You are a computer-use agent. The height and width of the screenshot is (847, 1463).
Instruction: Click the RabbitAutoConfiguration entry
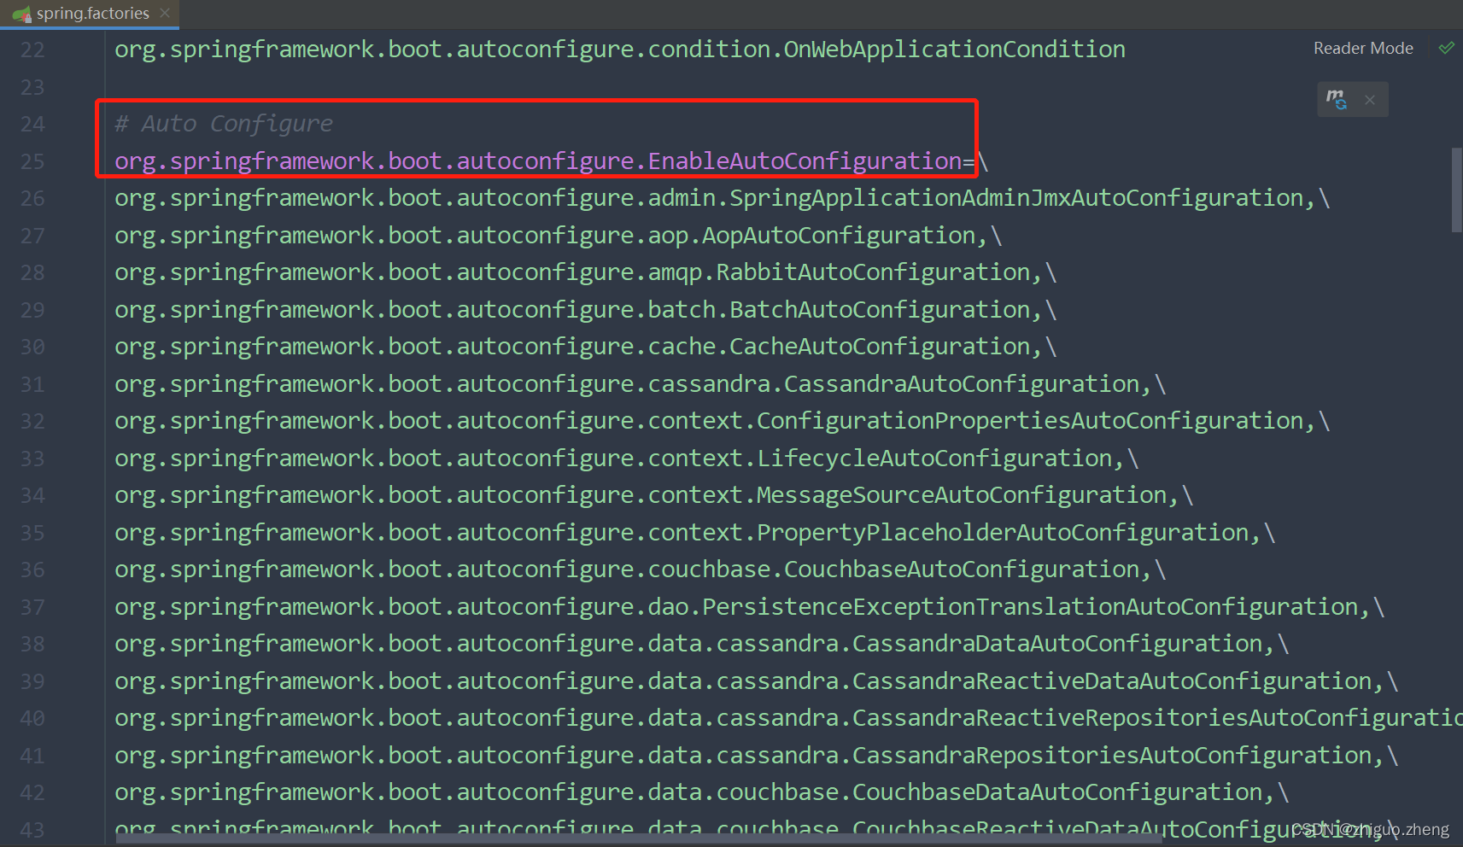(x=586, y=272)
